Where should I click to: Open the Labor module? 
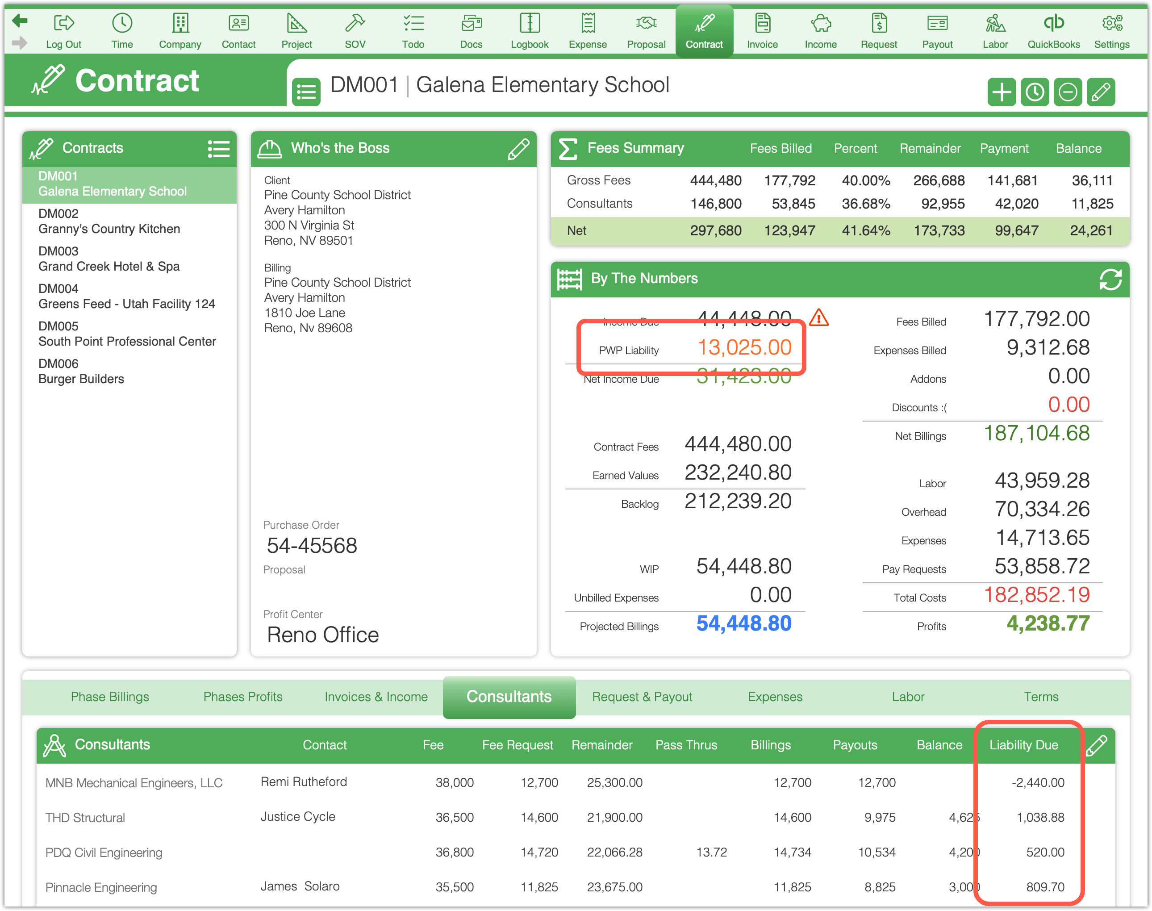(995, 31)
